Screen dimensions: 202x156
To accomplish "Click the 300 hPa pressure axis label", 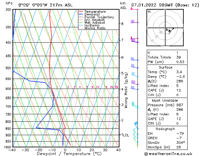I will tap(9, 10).
